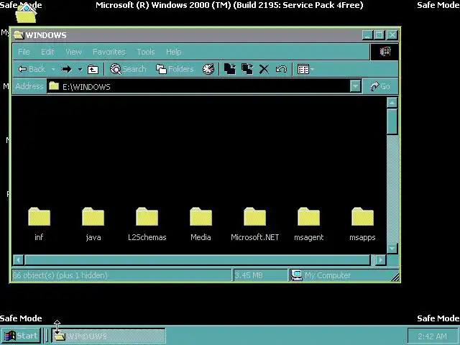Click the folder icon in Address bar
The image size is (460, 345).
tap(54, 86)
